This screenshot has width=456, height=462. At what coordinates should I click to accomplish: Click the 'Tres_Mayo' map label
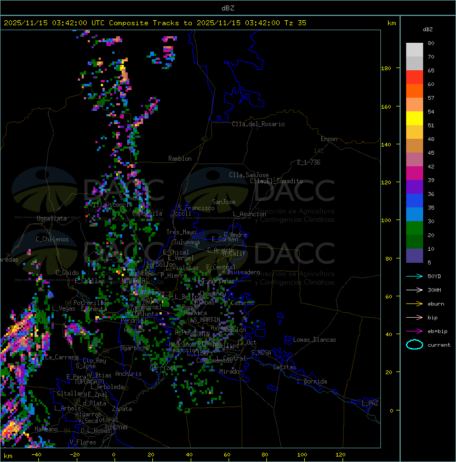click(181, 232)
